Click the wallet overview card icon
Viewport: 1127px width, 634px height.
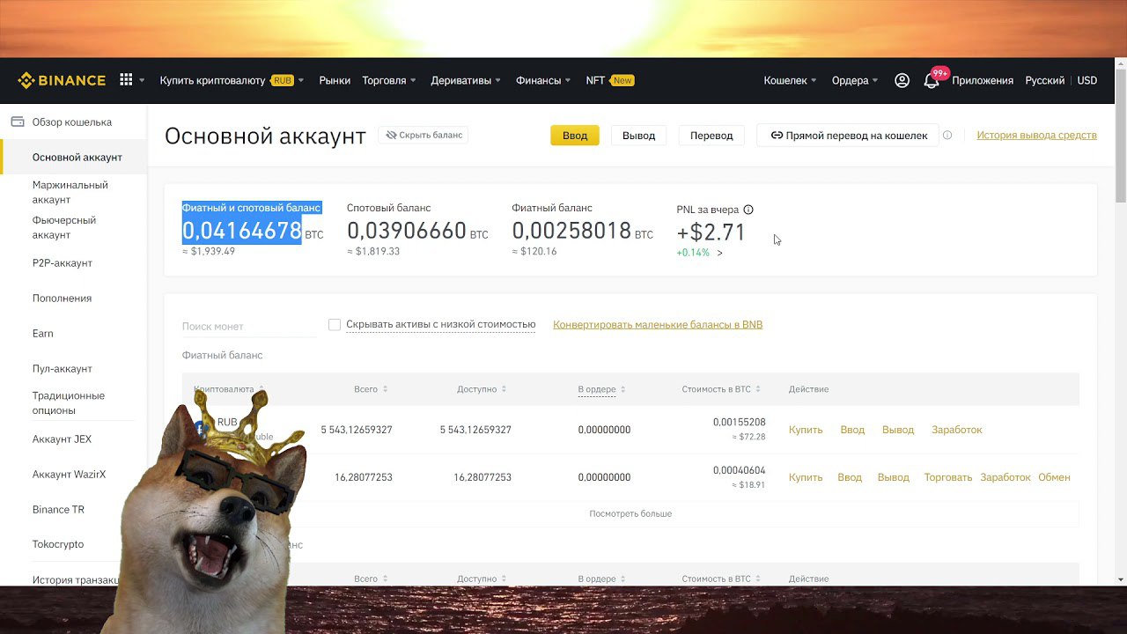18,122
